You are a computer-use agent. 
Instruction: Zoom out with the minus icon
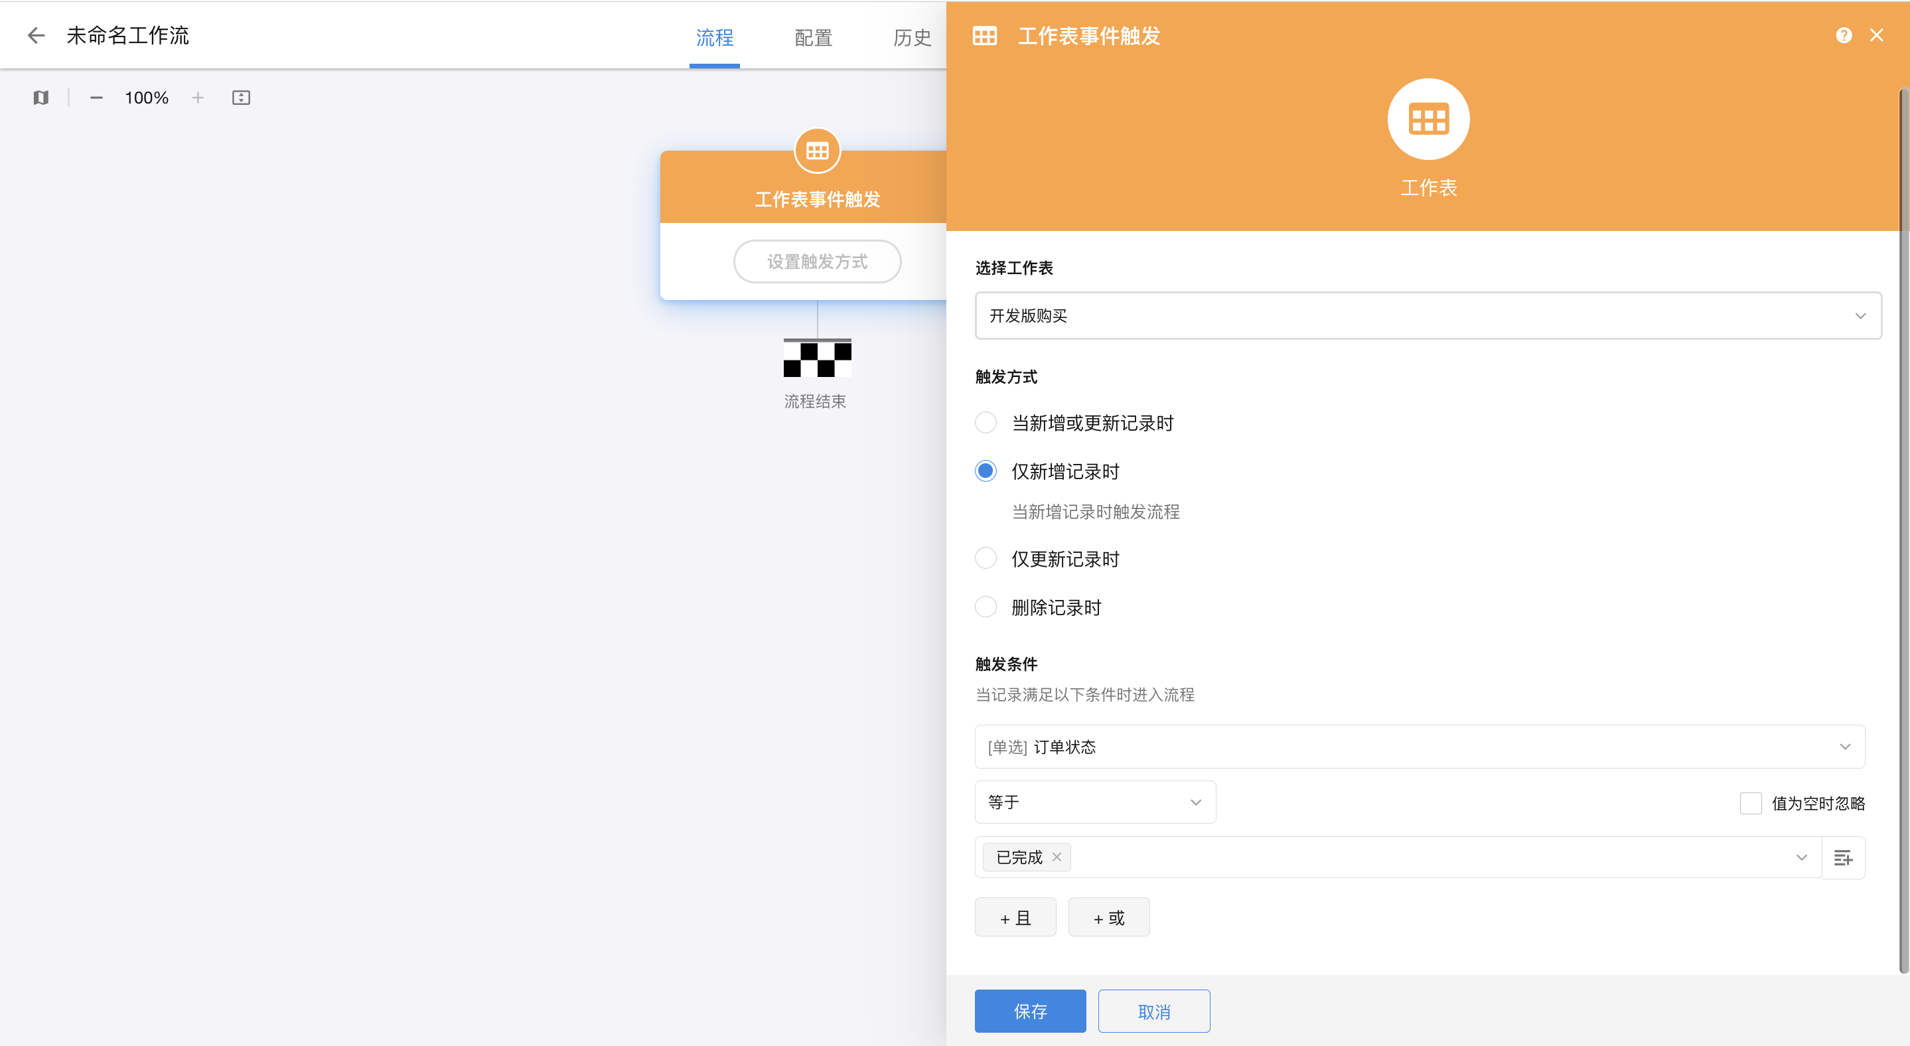click(x=96, y=98)
